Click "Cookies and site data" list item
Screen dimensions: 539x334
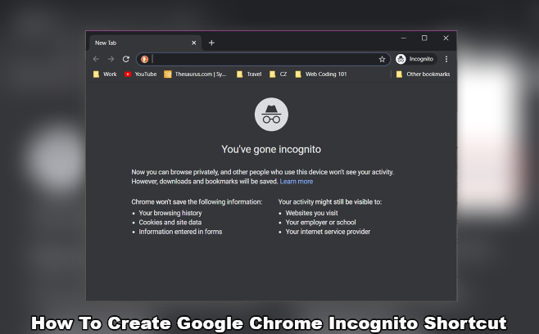coord(170,223)
